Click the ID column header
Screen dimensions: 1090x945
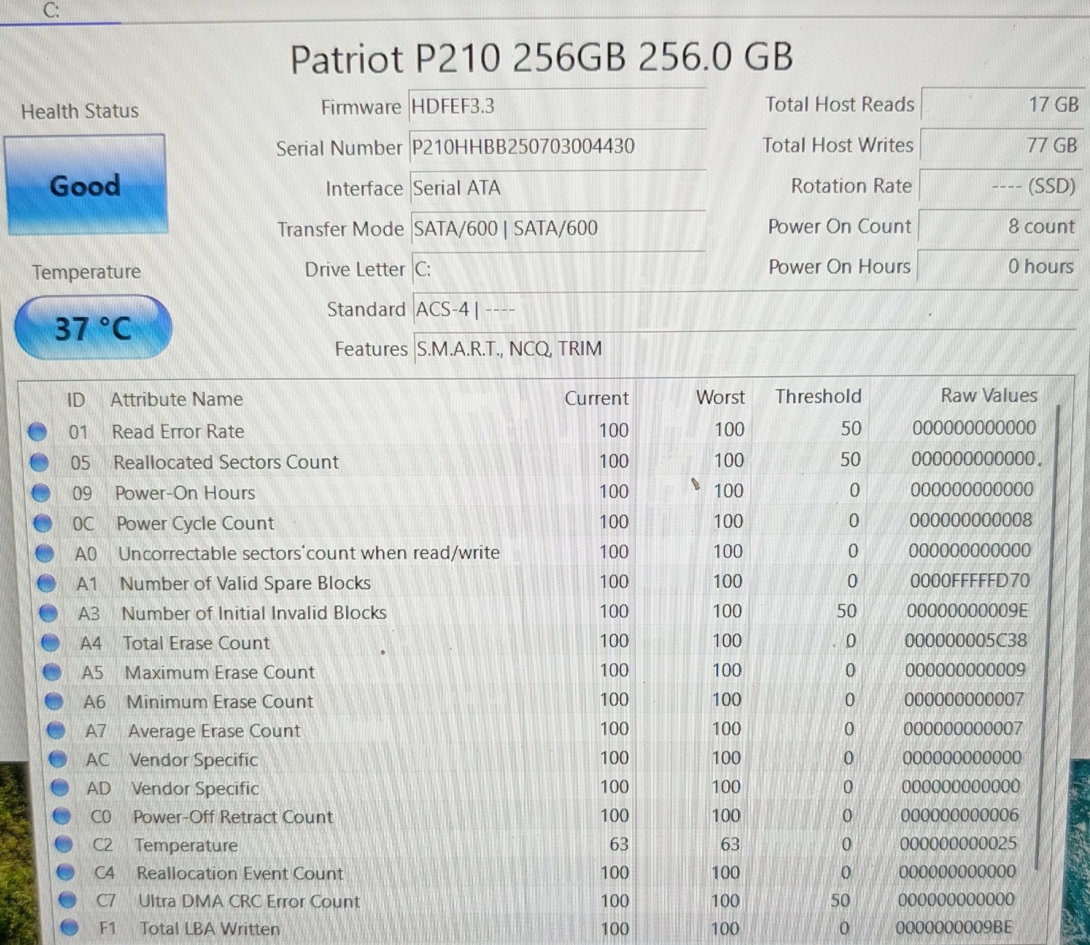tap(76, 400)
